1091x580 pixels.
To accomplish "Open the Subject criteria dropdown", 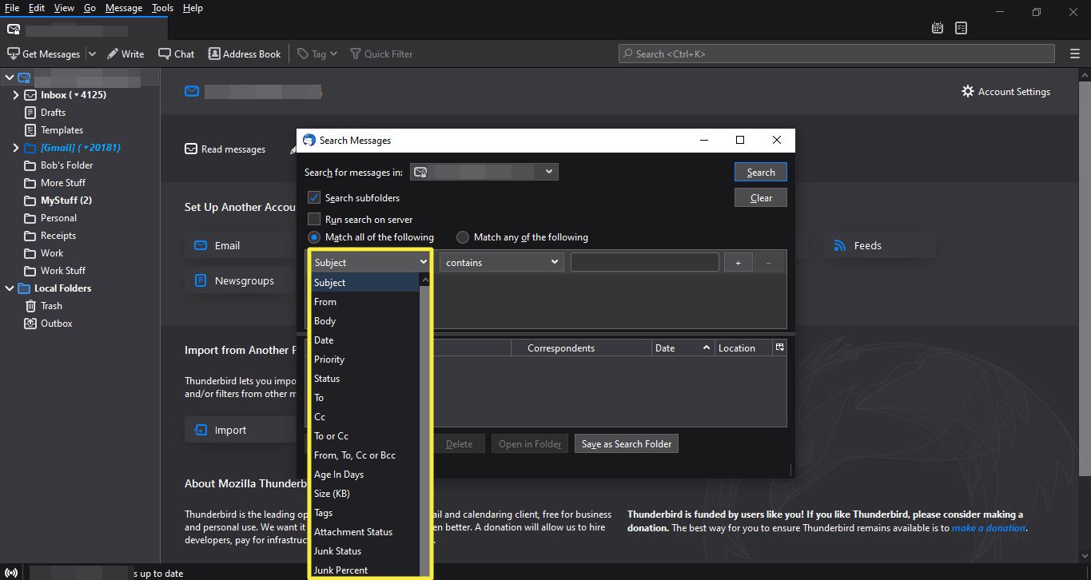I will 370,262.
